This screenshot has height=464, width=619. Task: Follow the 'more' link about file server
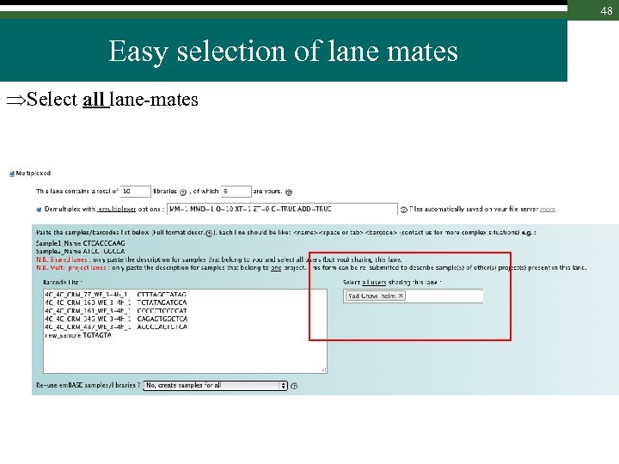tap(548, 209)
